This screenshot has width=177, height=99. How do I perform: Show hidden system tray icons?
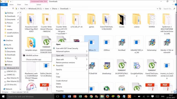(x=135, y=97)
